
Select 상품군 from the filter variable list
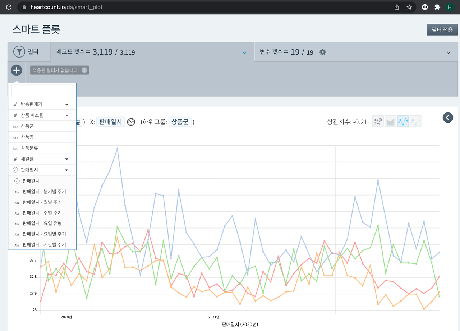point(42,126)
